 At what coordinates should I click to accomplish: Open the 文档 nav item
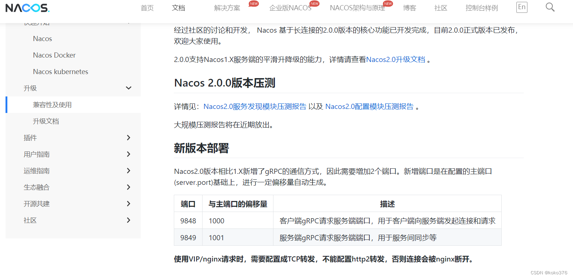coord(179,8)
